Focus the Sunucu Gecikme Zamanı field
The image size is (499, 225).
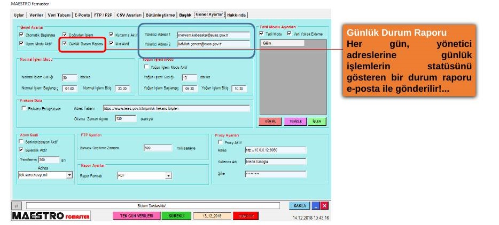[158, 148]
